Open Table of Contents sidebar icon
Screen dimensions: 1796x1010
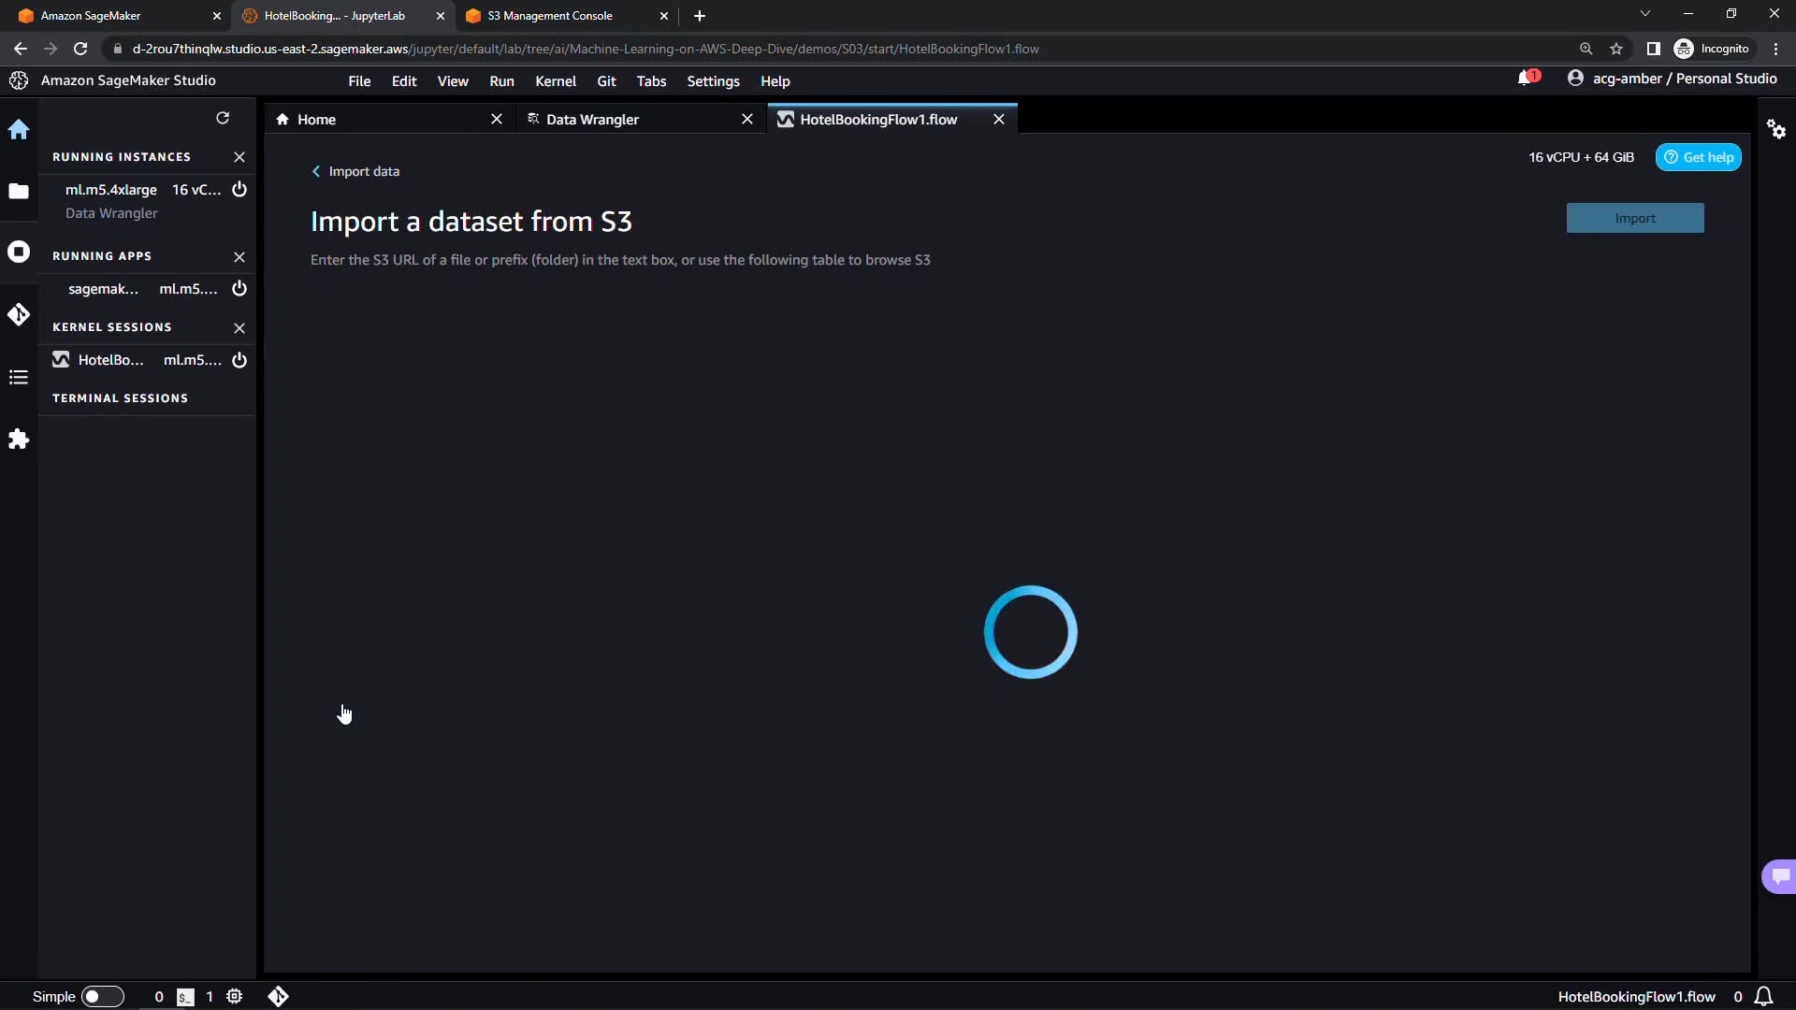[x=19, y=377]
